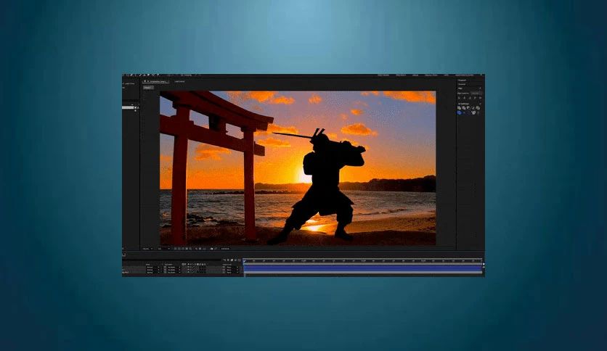Click the snapshot camera icon below viewer
The image size is (607, 351).
point(211,249)
